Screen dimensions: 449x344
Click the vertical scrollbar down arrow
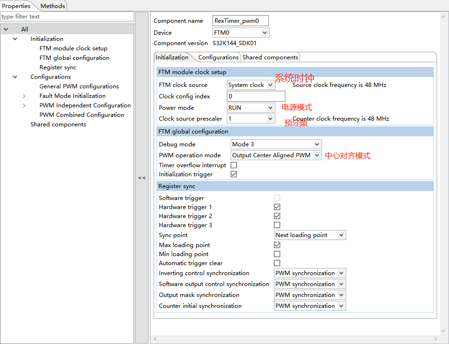(x=444, y=331)
